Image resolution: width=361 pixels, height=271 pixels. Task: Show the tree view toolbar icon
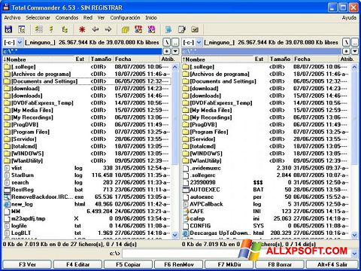point(65,29)
